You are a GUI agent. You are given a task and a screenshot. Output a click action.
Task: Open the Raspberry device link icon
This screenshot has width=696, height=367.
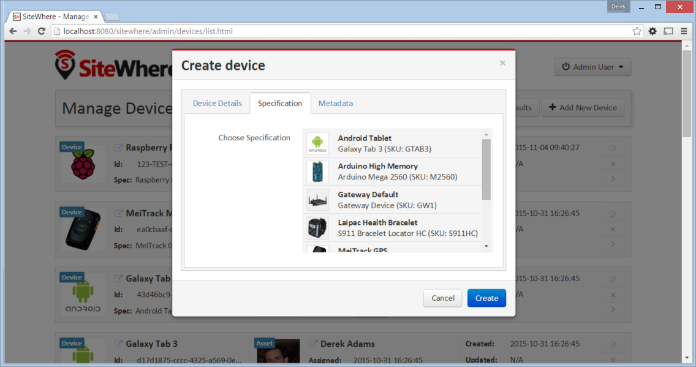click(118, 147)
